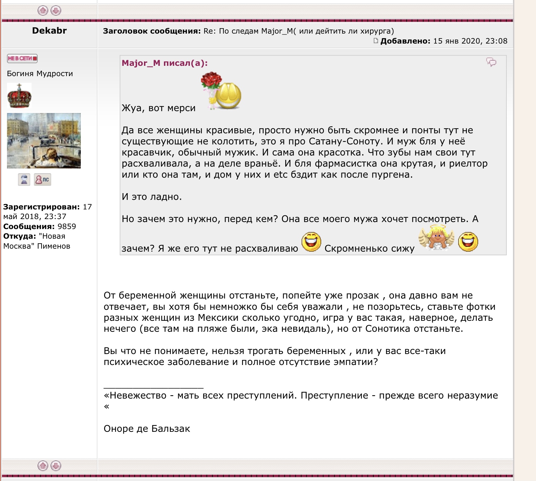The height and width of the screenshot is (481, 536).
Task: Click the username Dekabr
Action: [49, 31]
